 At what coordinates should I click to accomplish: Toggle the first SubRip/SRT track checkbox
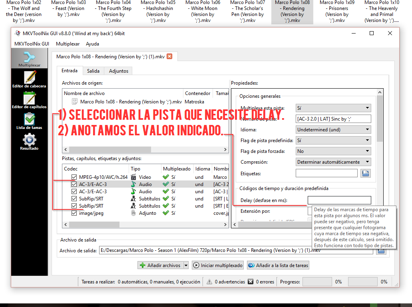coord(74,199)
